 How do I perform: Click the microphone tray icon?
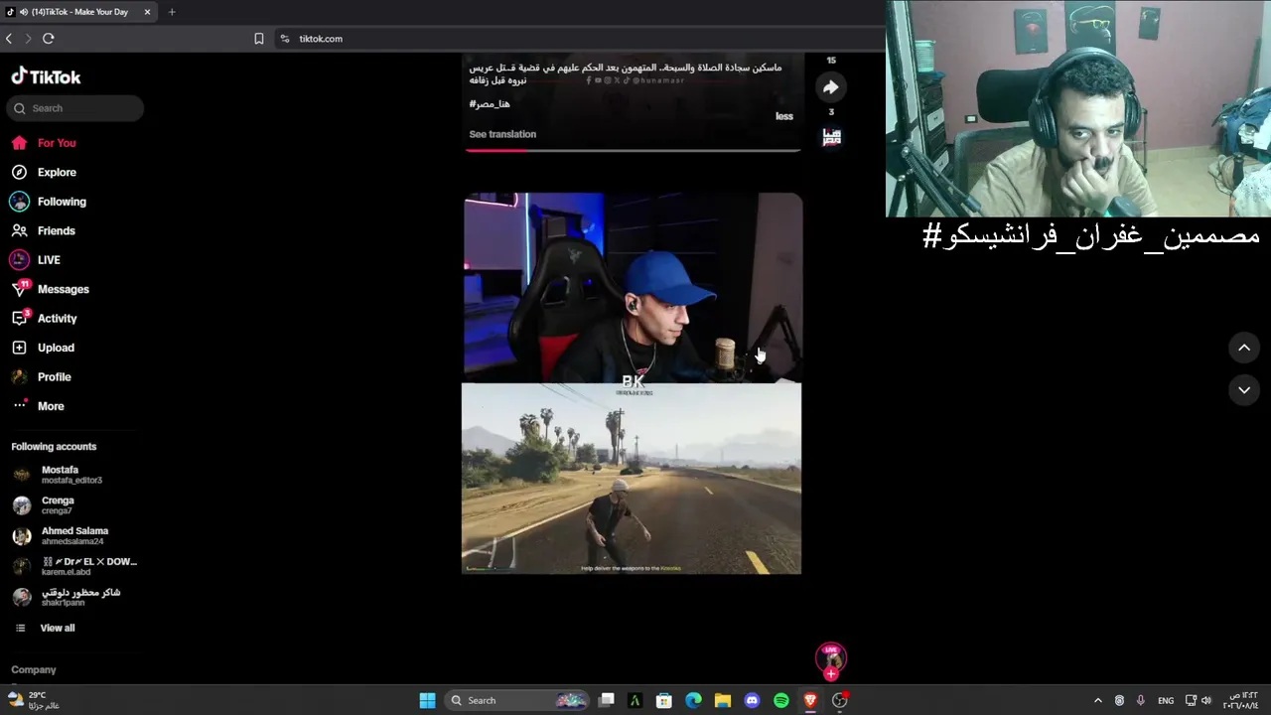1141,700
